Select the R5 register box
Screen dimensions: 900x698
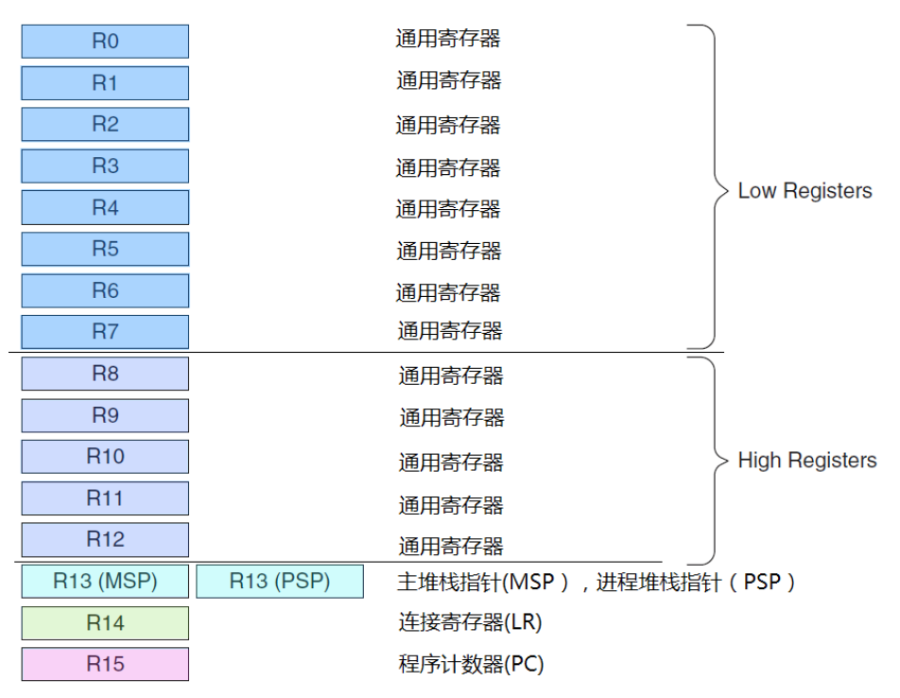click(105, 249)
